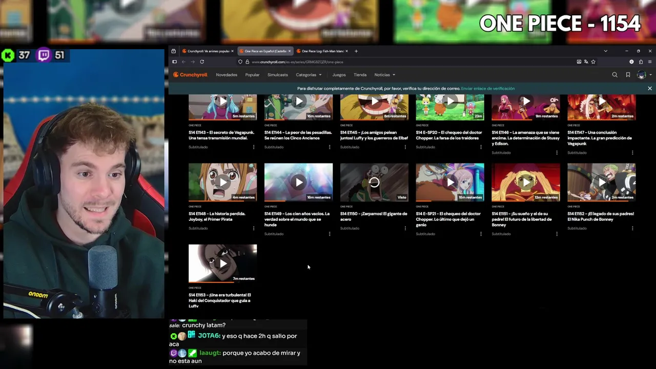
Task: Open the Crunchyroll search icon
Action: (x=614, y=75)
